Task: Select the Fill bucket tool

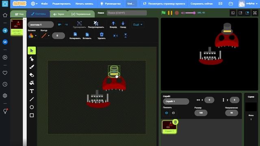Action: (32, 83)
